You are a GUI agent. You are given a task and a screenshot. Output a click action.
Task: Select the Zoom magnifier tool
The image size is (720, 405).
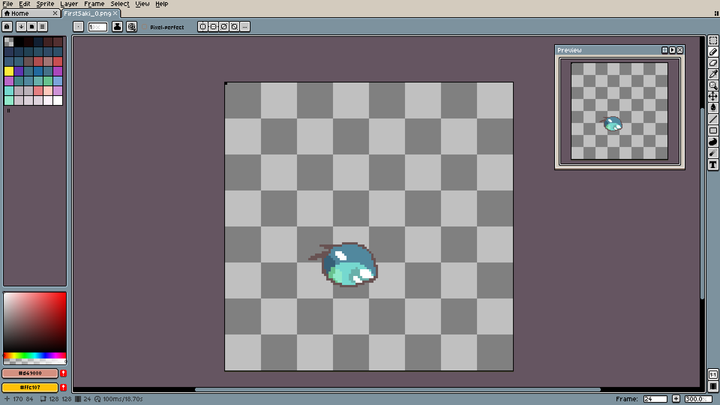click(713, 85)
